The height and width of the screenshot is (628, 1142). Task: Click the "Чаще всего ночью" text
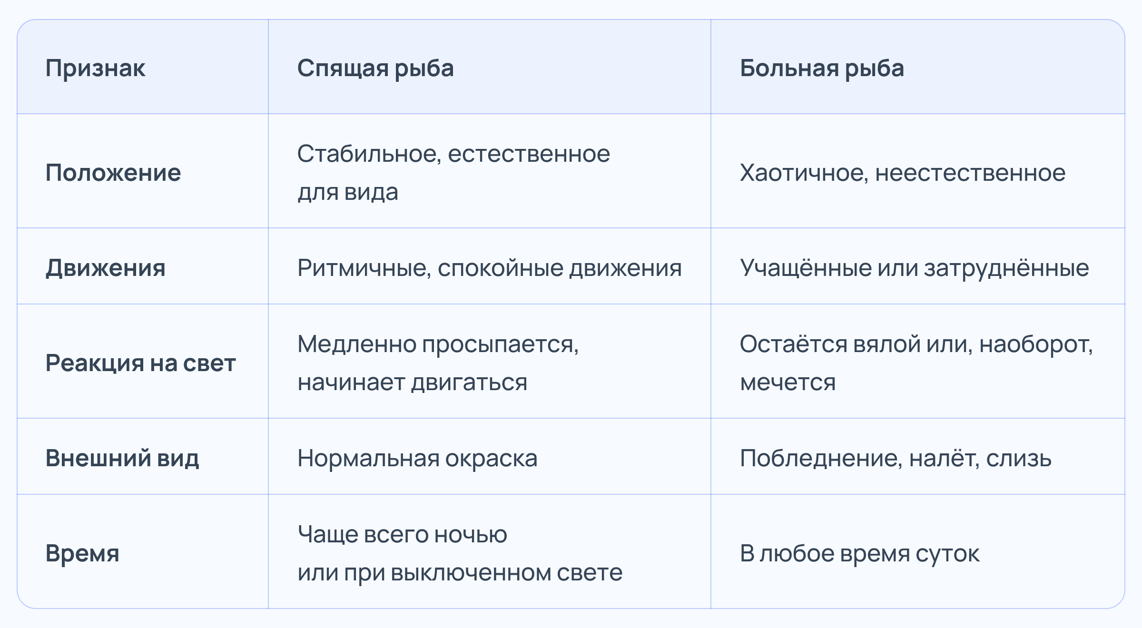pyautogui.click(x=402, y=534)
